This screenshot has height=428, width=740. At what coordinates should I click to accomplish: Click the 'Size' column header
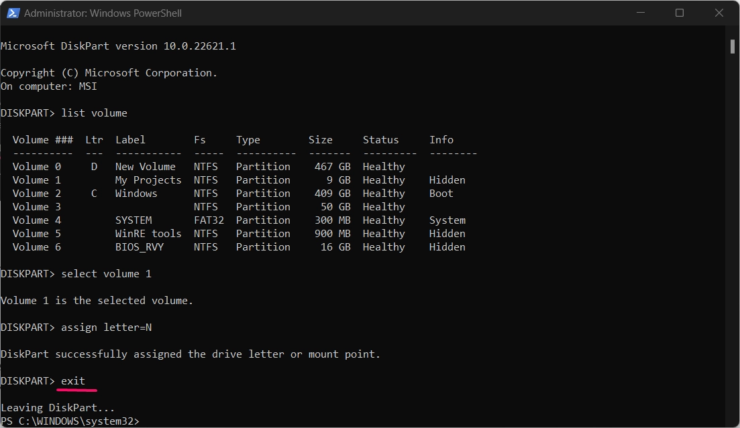click(321, 140)
